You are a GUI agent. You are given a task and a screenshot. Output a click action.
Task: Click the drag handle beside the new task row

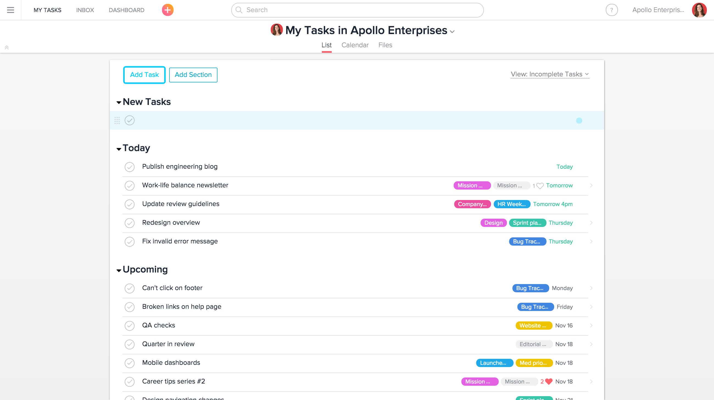click(x=117, y=120)
